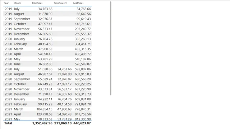Click the 2020 February month cell
This screenshot has width=230, height=129.
pyautogui.click(x=20, y=44)
